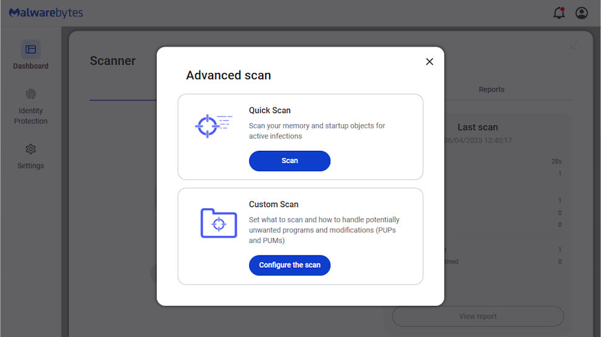
Task: Close the Advanced scan dialog
Action: 429,62
